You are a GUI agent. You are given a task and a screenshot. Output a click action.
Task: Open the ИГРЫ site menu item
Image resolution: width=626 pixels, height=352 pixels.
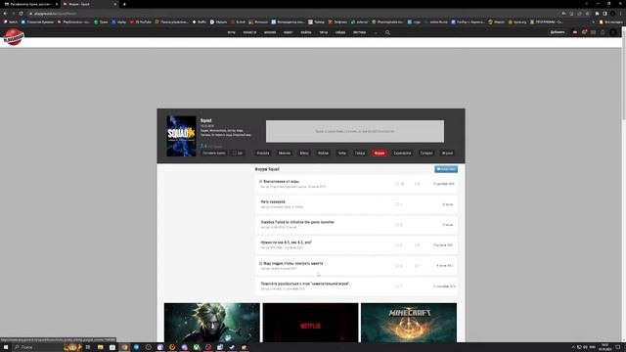(x=231, y=32)
